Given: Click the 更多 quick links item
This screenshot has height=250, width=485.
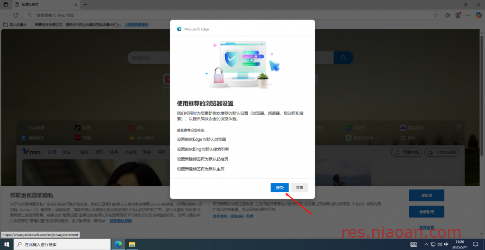Looking at the screenshot, I should click(x=408, y=138).
